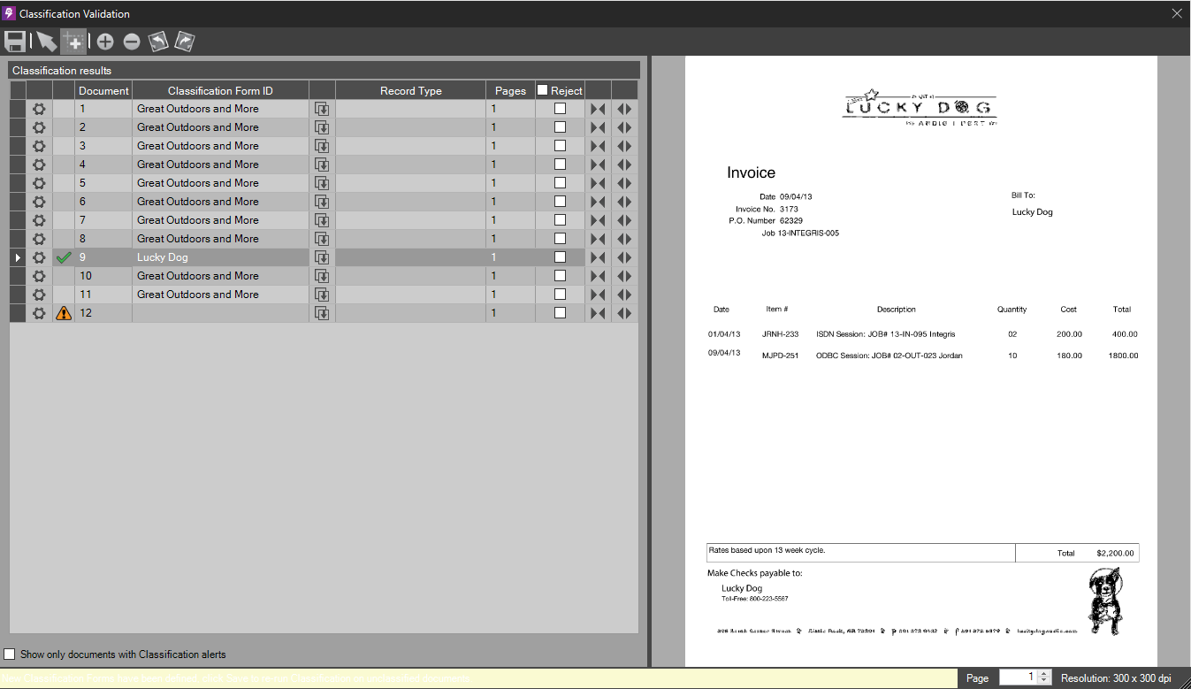Click the Save icon in toolbar
Screen dimensions: 1191x689
pyautogui.click(x=15, y=42)
